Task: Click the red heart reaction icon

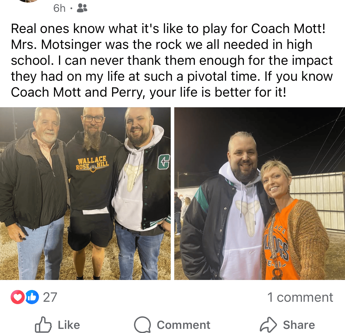Action: tap(18, 297)
